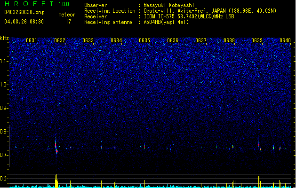Click the tallest yellow power spike near 0632
This screenshot has width=296, height=188.
click(56, 181)
